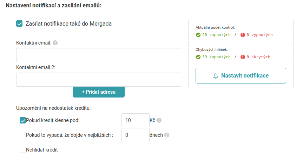The height and width of the screenshot is (161, 296).
Task: Check the Nehlídat kredit option
Action: tap(23, 150)
